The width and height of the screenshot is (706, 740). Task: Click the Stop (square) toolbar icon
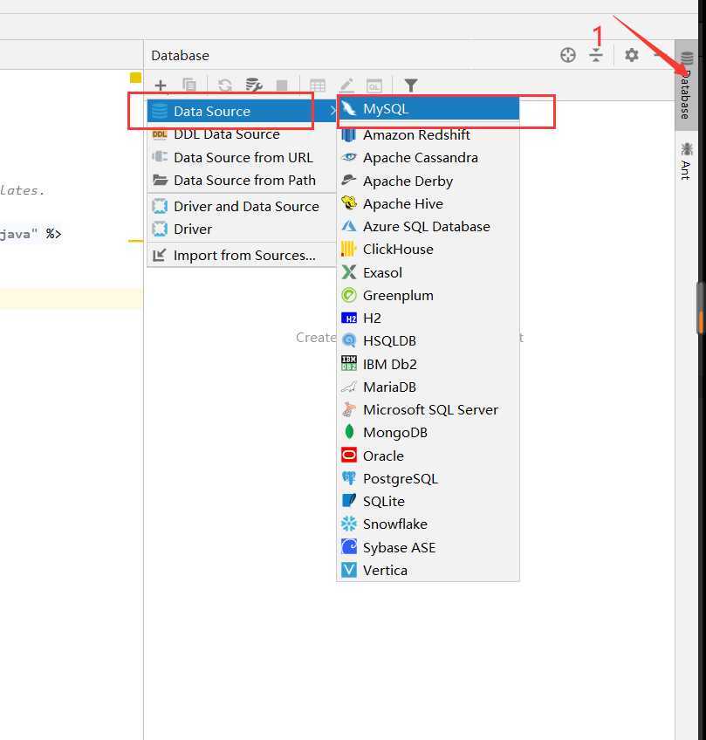pos(282,86)
